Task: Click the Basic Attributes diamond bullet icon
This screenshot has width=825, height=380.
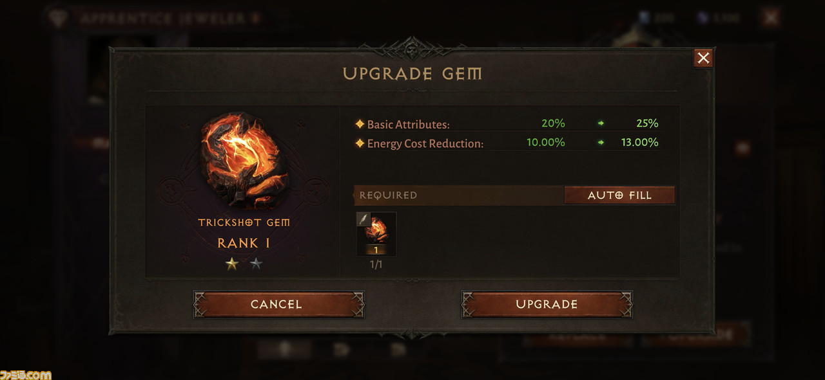Action: 360,124
